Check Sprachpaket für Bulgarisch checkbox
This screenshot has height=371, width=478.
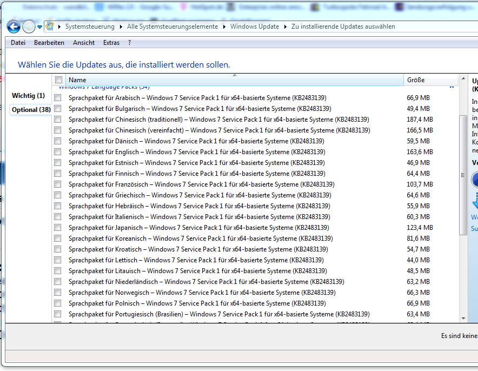(x=58, y=109)
